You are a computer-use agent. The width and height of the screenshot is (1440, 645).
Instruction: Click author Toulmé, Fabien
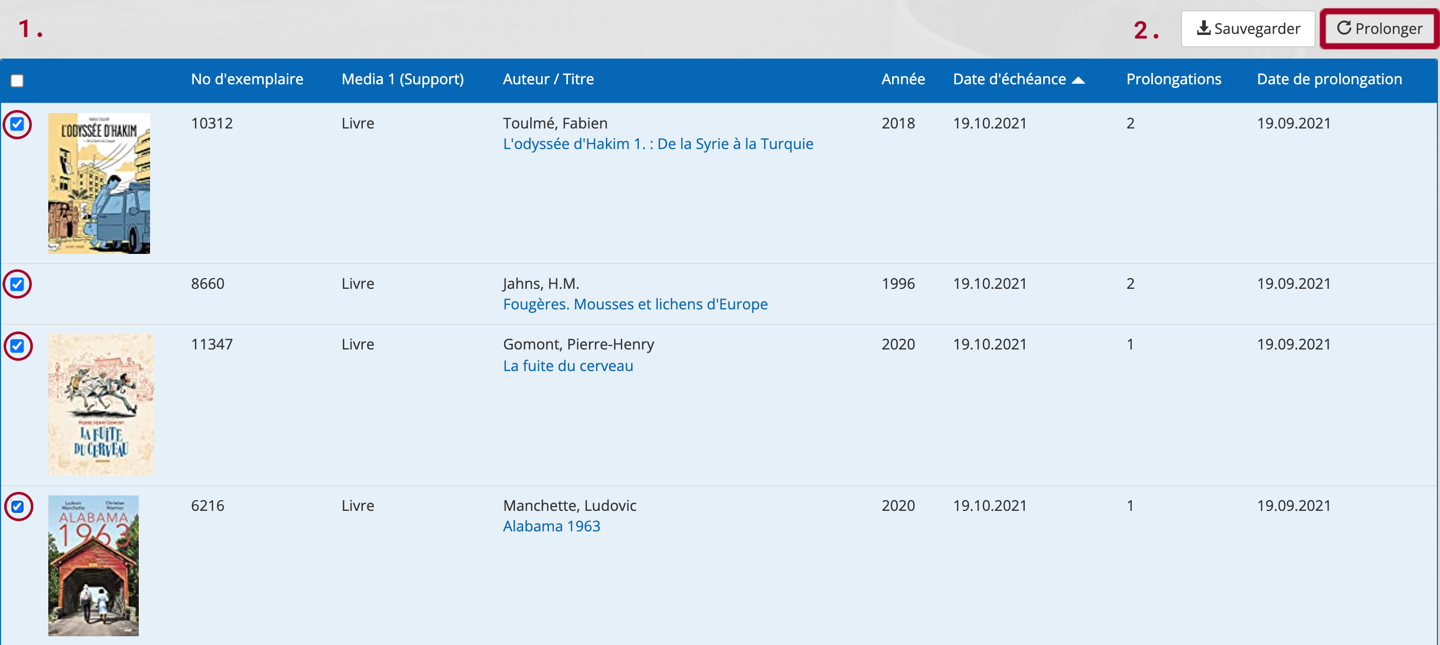pos(555,123)
